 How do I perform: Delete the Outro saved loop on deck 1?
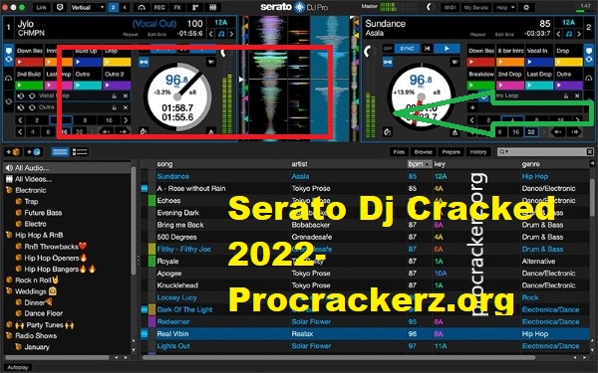126,107
